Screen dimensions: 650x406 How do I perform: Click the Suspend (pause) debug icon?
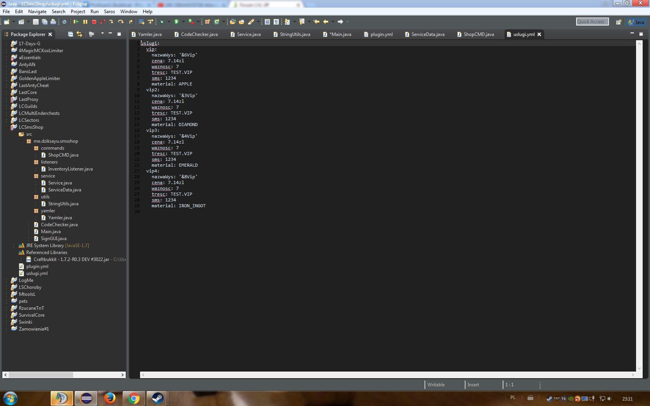coord(85,22)
